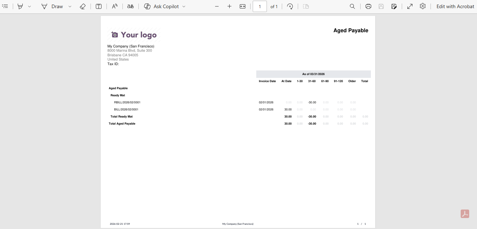Toggle Fit to width view
477x229 pixels.
point(243,6)
